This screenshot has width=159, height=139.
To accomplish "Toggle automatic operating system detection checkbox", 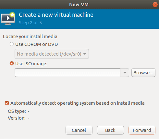I will [x=7, y=103].
